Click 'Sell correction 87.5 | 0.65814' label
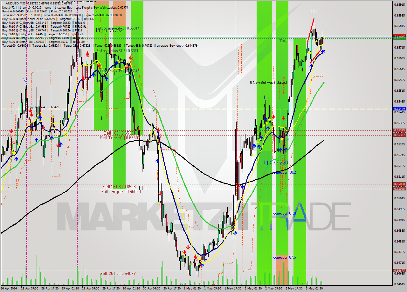407x292 pixels. [117, 28]
